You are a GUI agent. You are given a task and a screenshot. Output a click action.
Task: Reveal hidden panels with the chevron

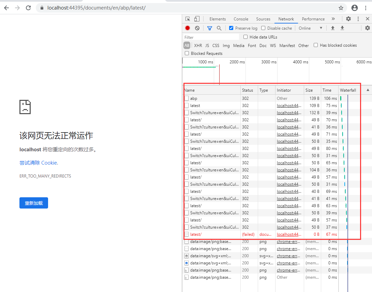click(333, 19)
